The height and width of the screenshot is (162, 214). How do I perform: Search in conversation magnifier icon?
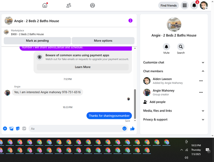(181, 47)
